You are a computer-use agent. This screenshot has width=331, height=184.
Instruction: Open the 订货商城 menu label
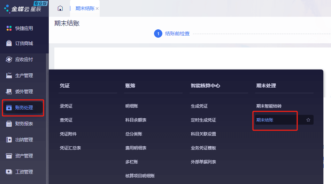(x=24, y=43)
